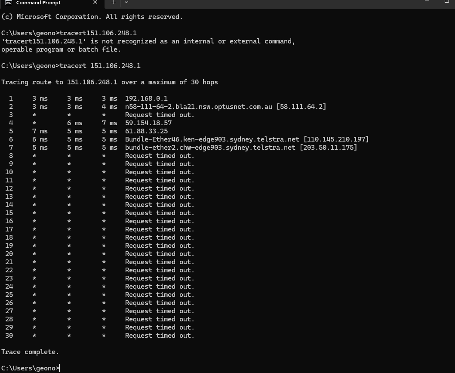Open a new tab with plus button
455x373 pixels.
[x=114, y=3]
